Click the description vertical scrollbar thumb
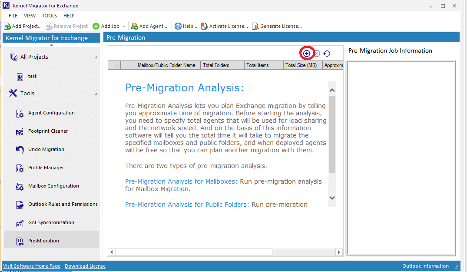The height and width of the screenshot is (272, 467). [x=332, y=134]
